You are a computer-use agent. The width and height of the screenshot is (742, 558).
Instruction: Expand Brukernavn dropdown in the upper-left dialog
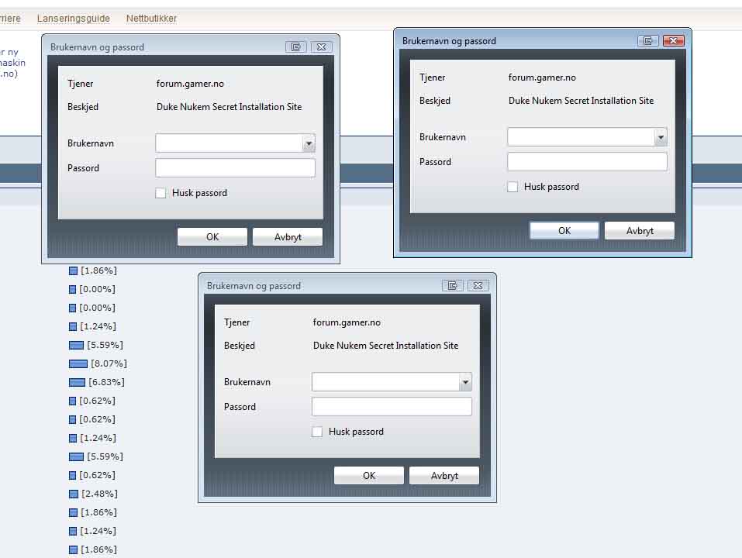click(309, 143)
